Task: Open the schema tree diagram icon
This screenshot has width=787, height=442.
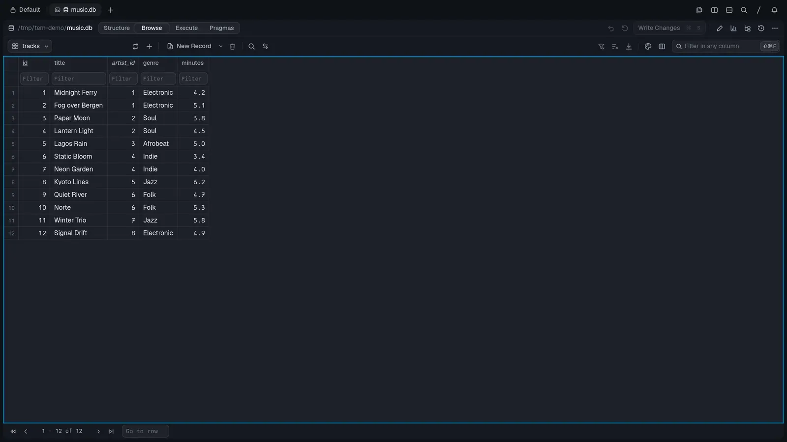Action: pos(747,28)
